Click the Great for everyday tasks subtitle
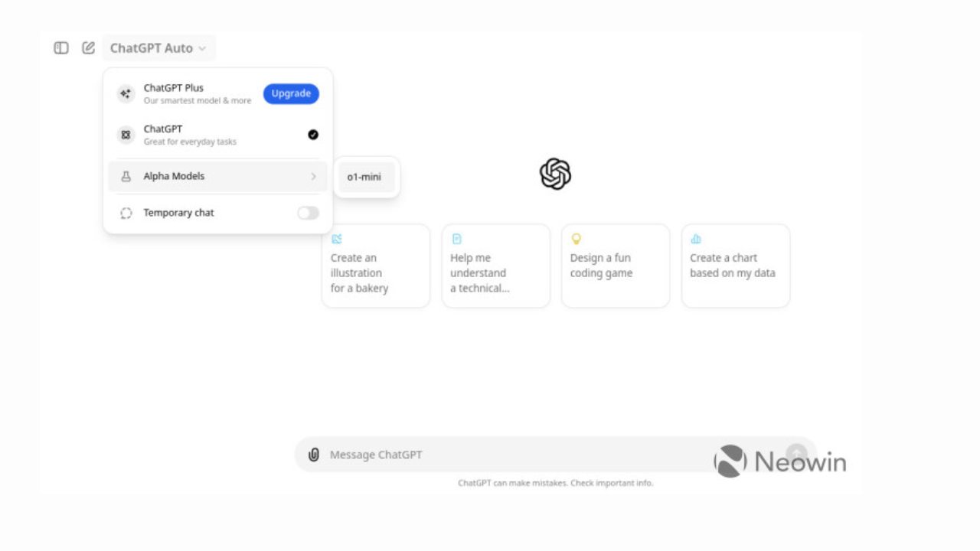Image resolution: width=980 pixels, height=551 pixels. (190, 142)
